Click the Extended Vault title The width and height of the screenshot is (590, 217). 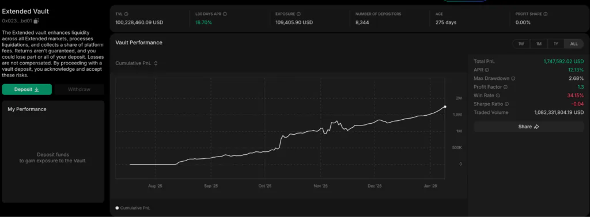click(x=25, y=12)
